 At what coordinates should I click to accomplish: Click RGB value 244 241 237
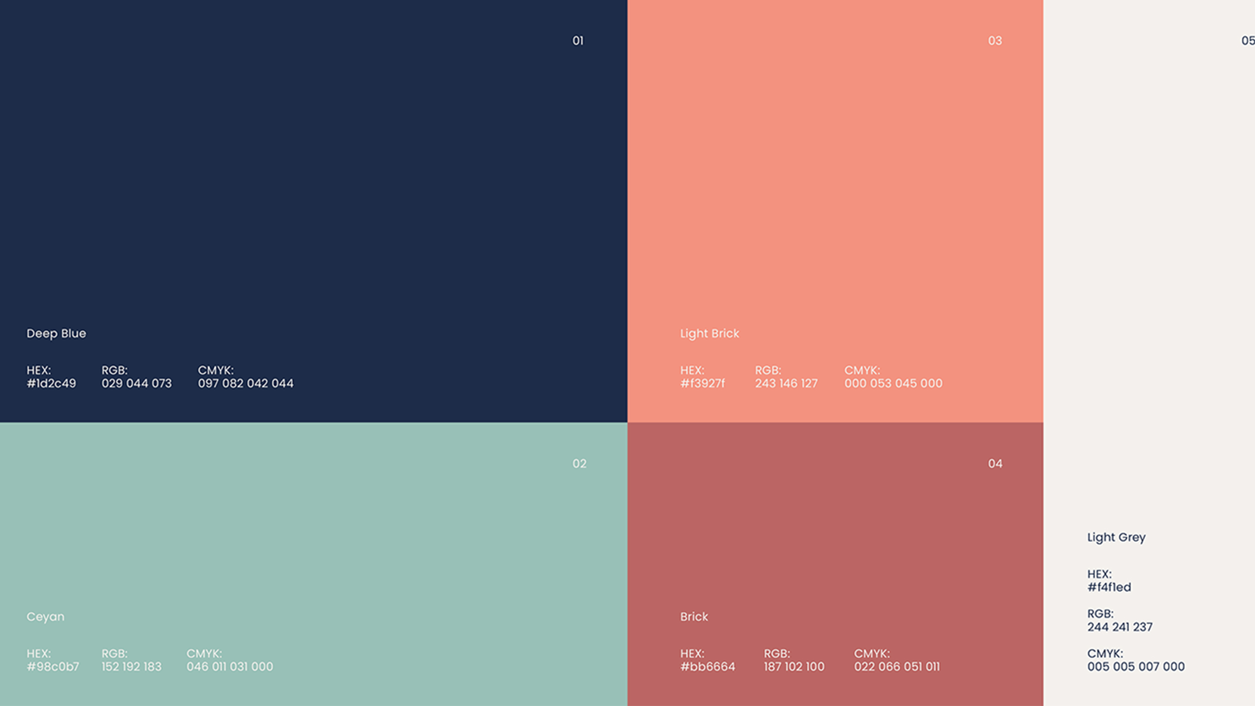[x=1120, y=627]
